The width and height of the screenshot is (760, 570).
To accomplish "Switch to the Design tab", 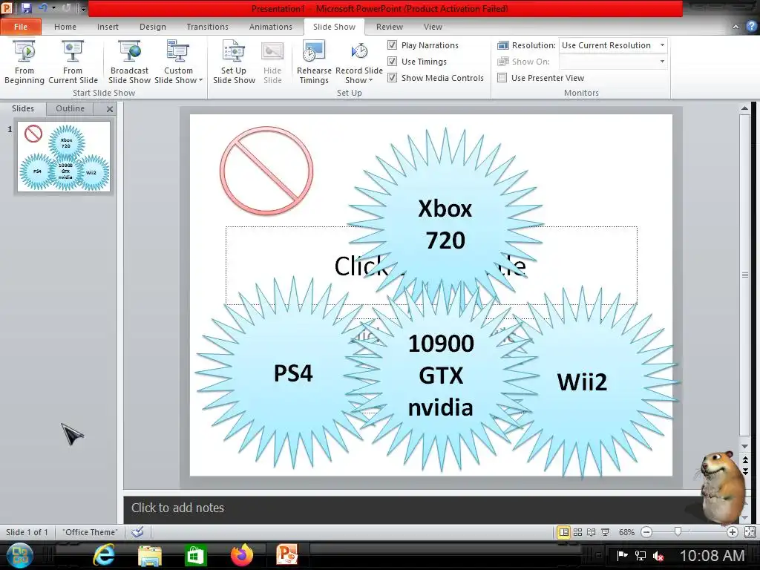I will pyautogui.click(x=153, y=27).
